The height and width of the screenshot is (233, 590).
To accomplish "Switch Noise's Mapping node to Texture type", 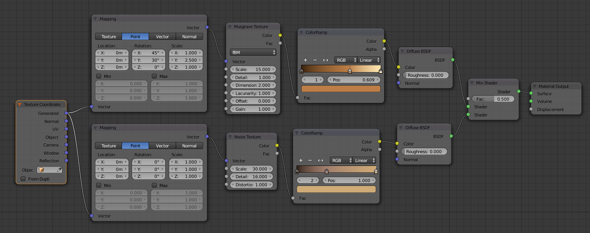I will click(109, 146).
